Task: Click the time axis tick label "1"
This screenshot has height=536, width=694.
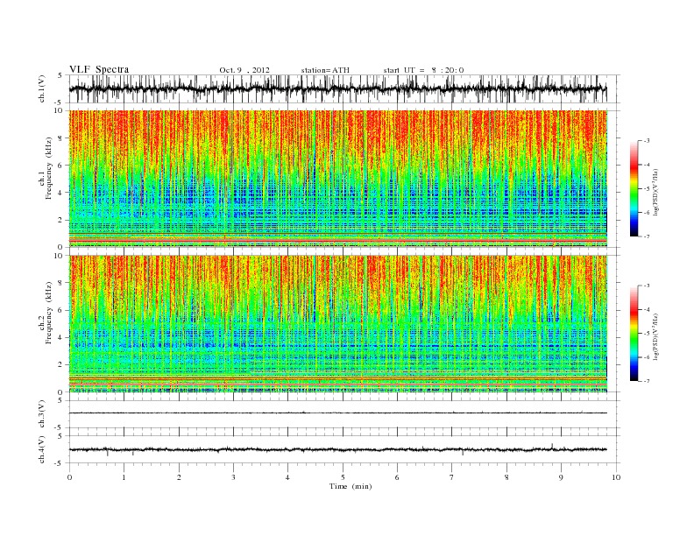Action: (124, 477)
